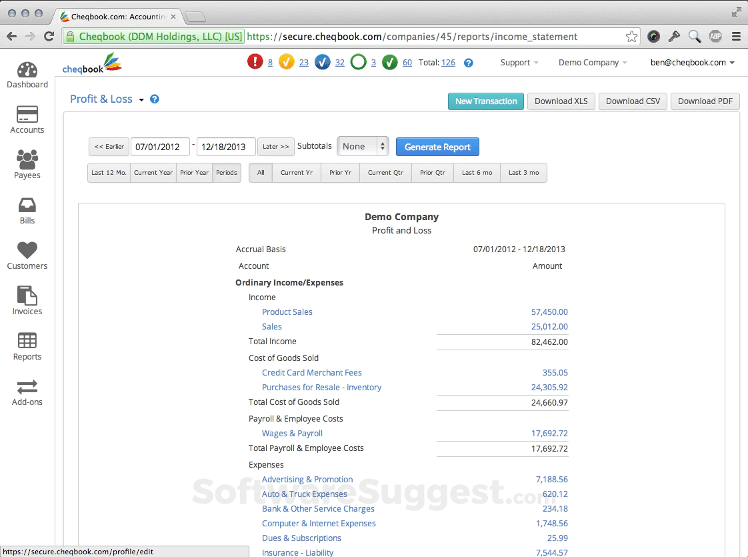Screen dimensions: 748x557
Task: Enable the Current Qtr date range
Action: coord(385,172)
